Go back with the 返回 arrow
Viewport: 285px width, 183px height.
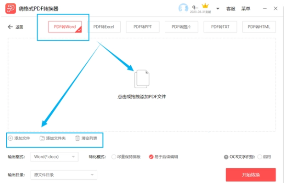[x=11, y=27]
